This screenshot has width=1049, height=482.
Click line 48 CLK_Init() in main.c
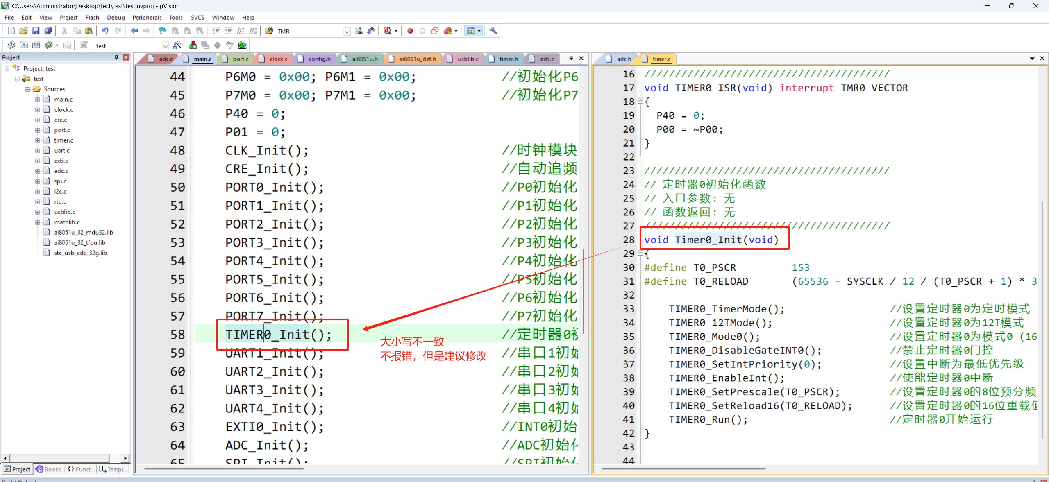point(266,151)
